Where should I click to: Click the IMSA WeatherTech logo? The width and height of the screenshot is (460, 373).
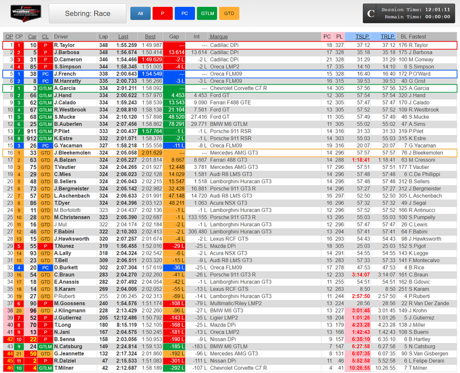(26, 13)
